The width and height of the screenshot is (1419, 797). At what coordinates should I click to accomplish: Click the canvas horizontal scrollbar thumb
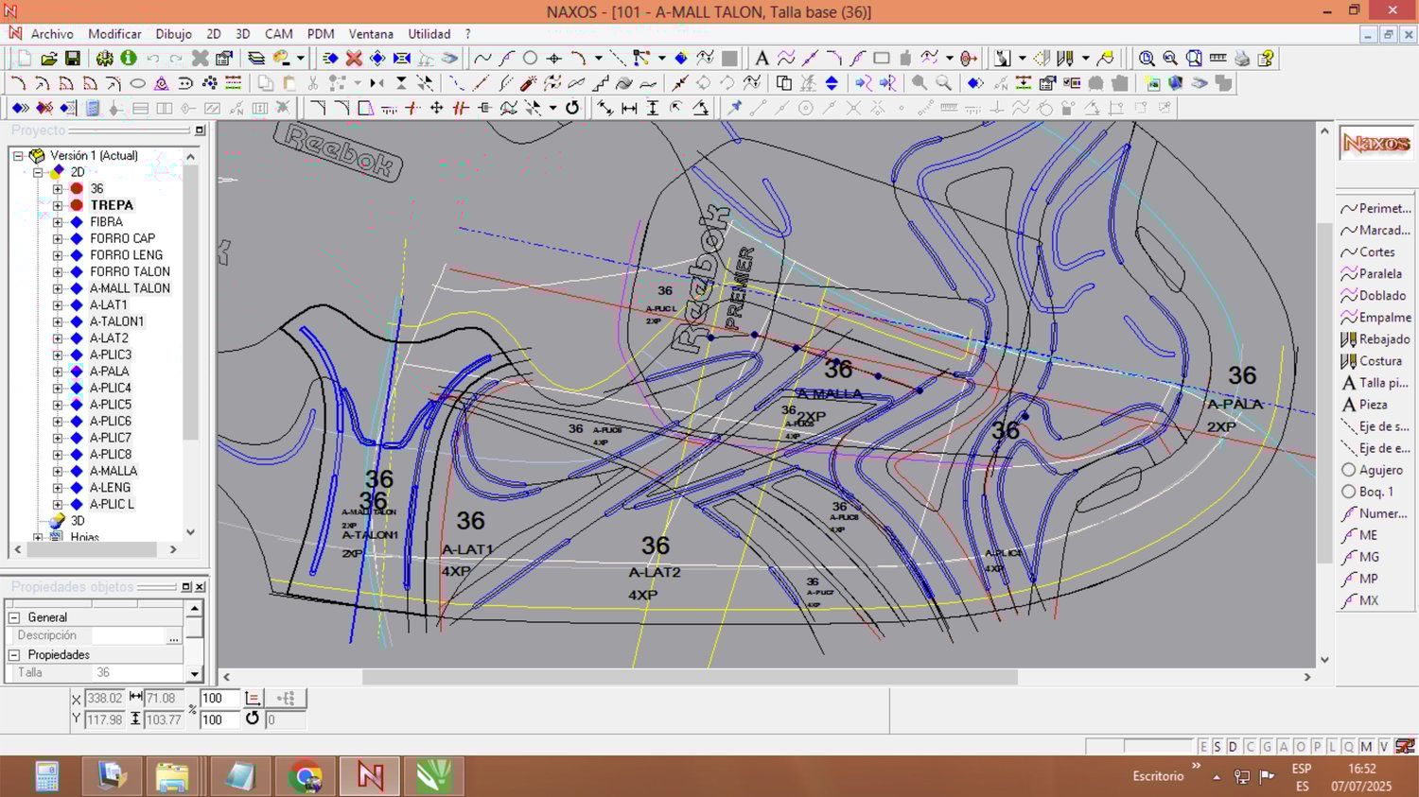point(689,677)
